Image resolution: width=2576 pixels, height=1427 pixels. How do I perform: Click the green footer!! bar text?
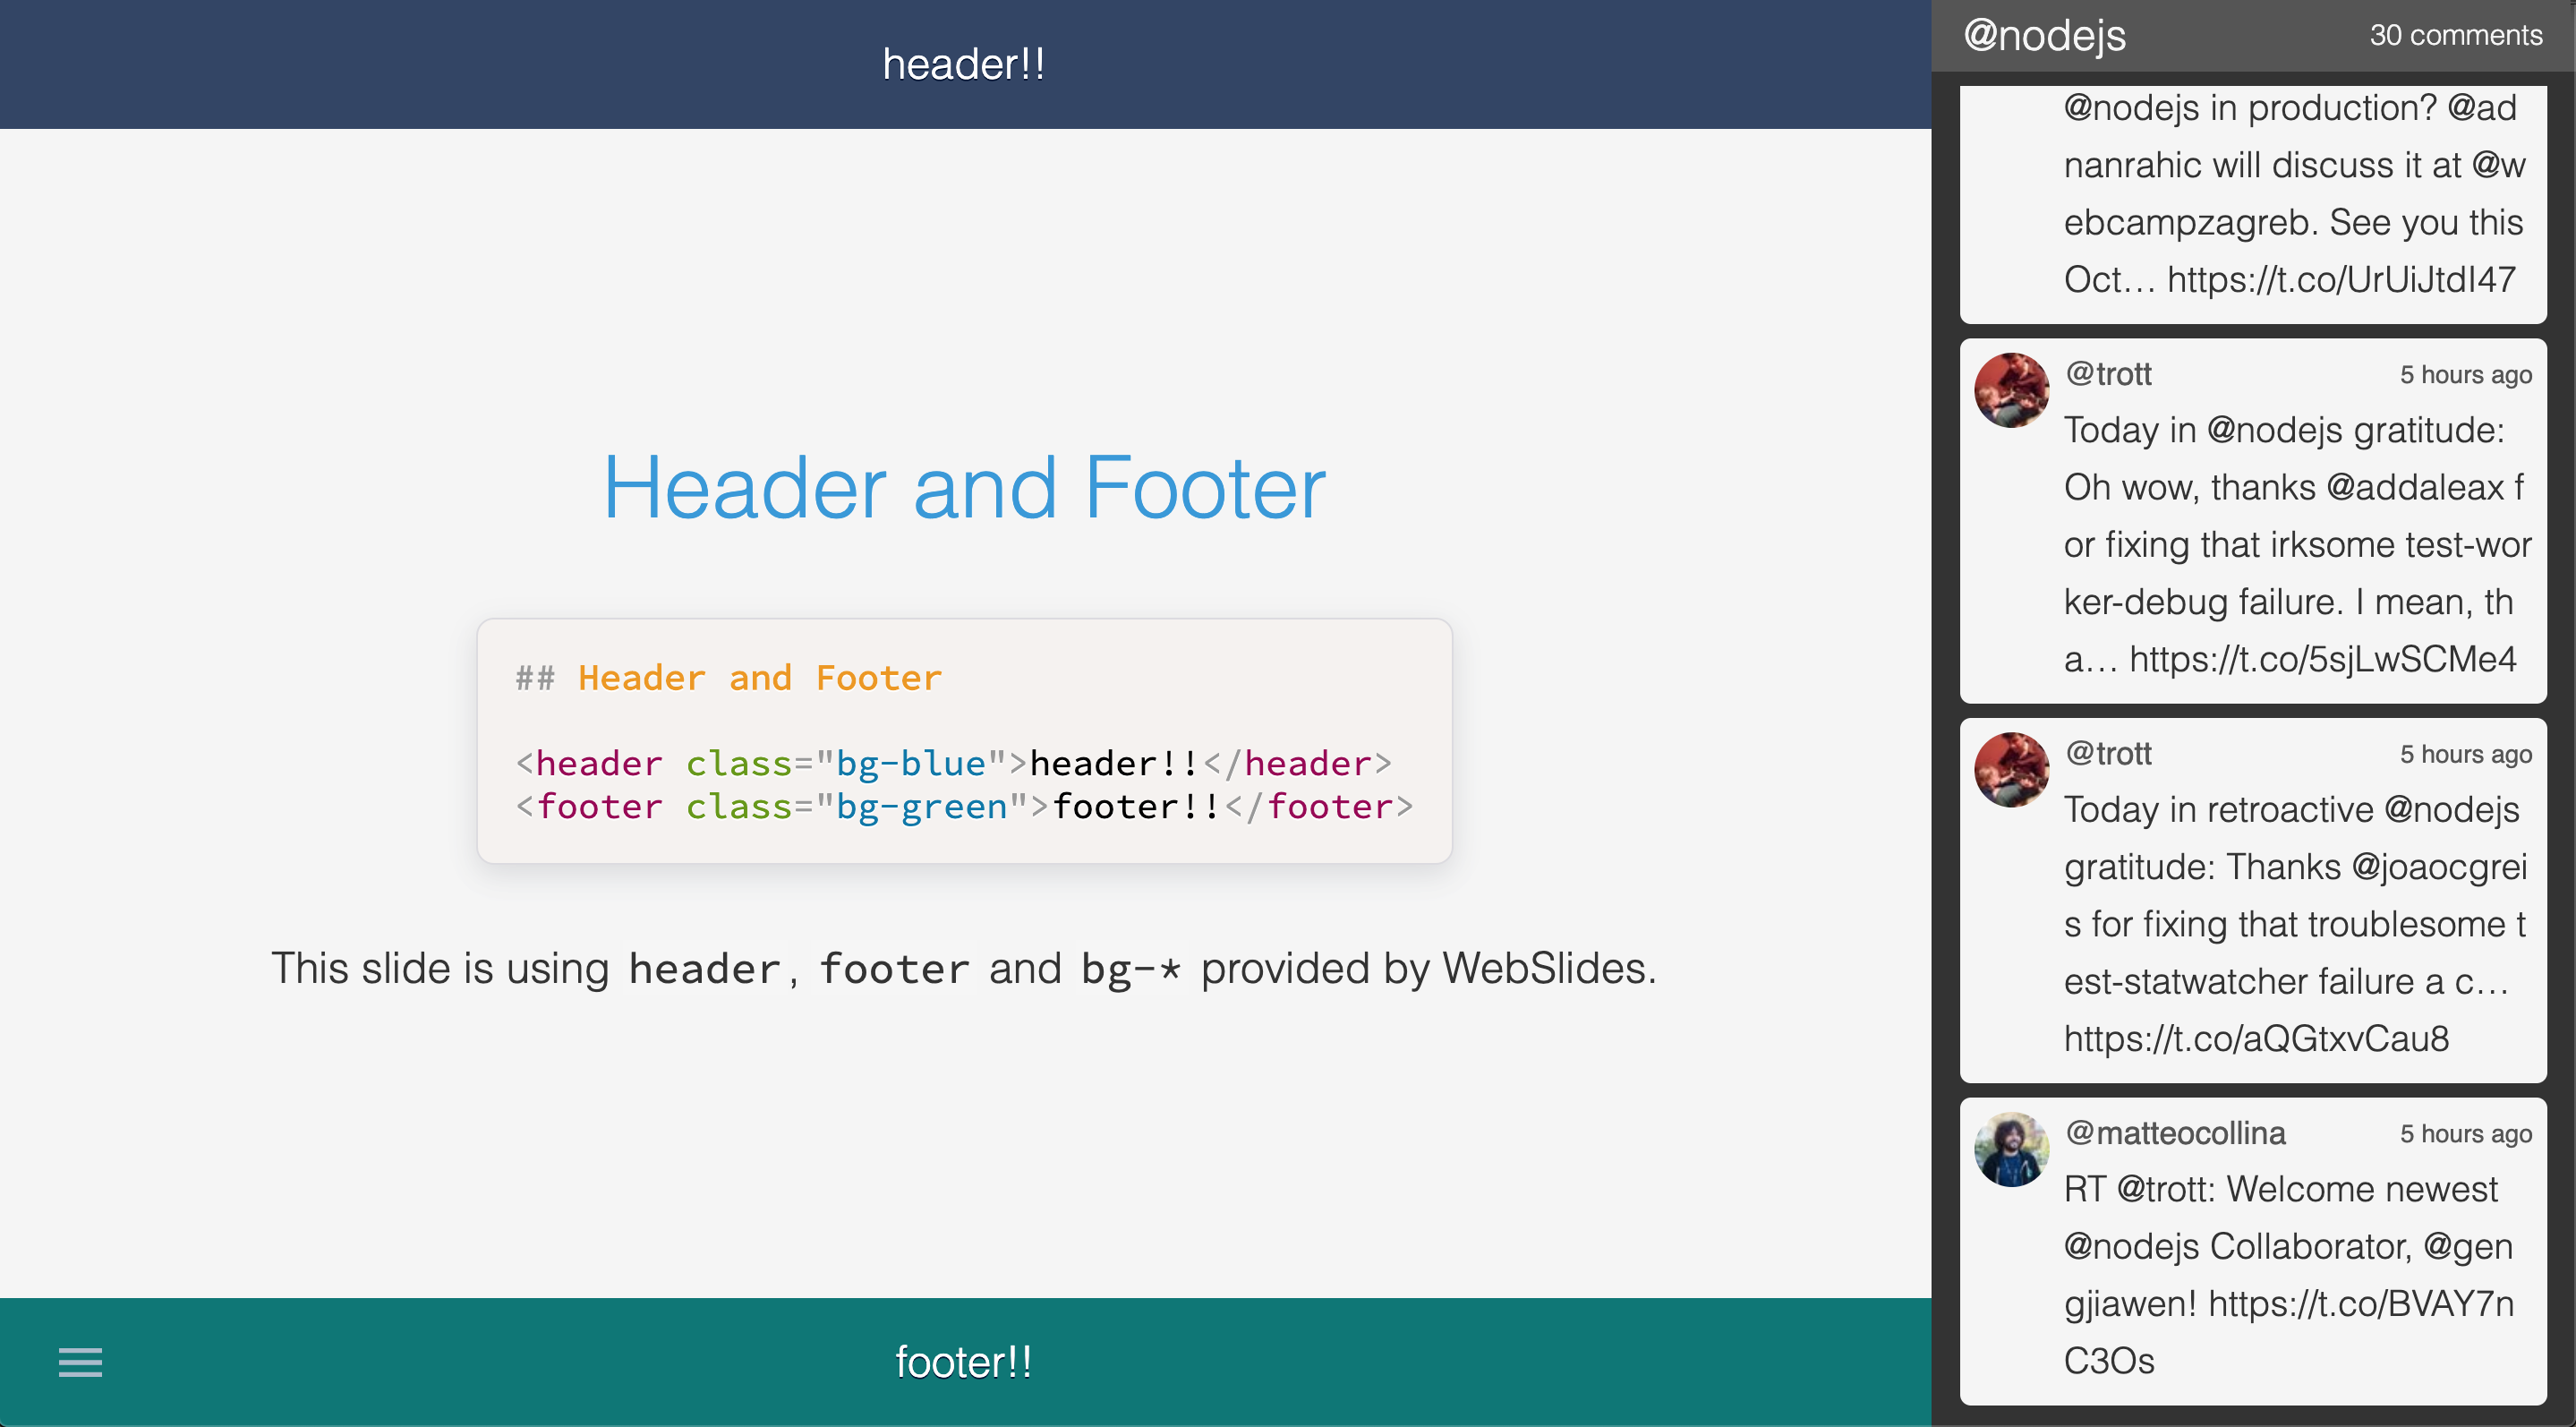964,1362
